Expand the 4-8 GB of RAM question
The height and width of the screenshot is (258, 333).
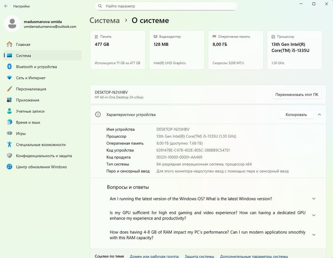pyautogui.click(x=314, y=235)
